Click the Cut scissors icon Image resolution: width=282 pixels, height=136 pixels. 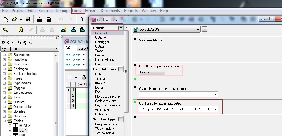(x=82, y=19)
